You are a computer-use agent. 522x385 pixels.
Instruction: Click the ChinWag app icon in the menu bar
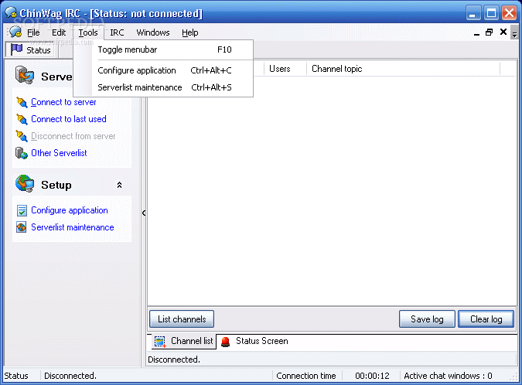15,32
